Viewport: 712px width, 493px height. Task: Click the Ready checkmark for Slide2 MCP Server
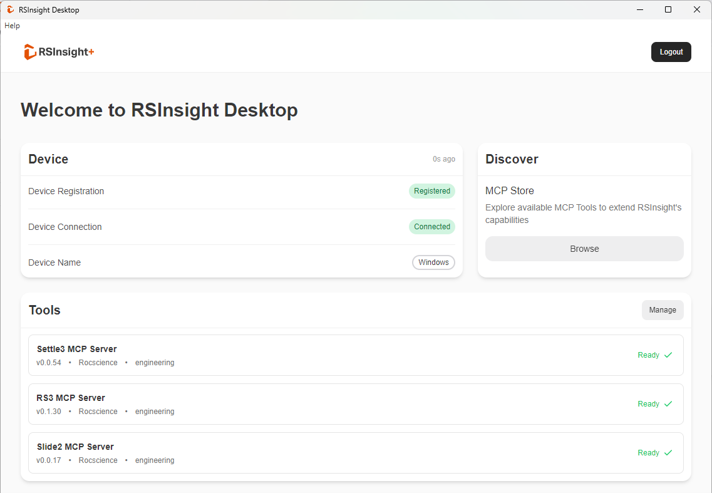(x=668, y=452)
